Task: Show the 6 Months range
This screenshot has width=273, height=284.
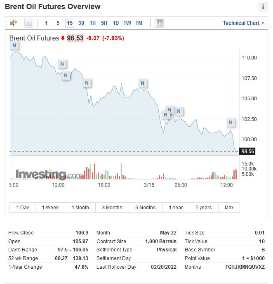Action: coord(146,208)
